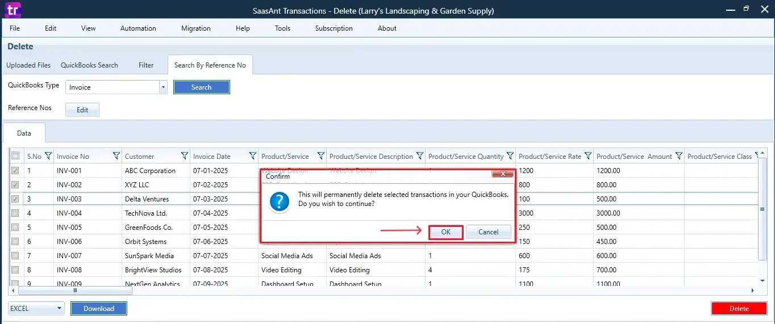Check the row checkbox for INV-004
775x324 pixels.
pyautogui.click(x=15, y=213)
